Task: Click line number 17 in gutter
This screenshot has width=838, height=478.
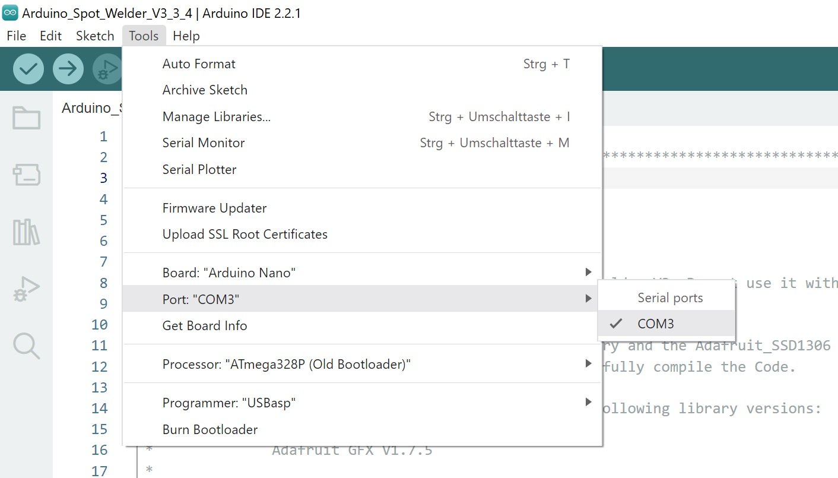Action: pos(100,471)
